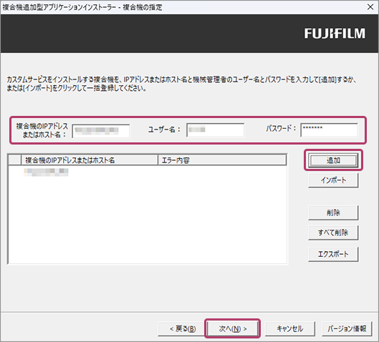Image resolution: width=379 pixels, height=342 pixels.
Task: Click the すべて削除 (Delete All) button
Action: coord(333,233)
